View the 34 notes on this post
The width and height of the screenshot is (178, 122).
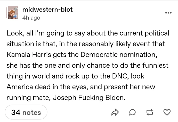[26, 112]
